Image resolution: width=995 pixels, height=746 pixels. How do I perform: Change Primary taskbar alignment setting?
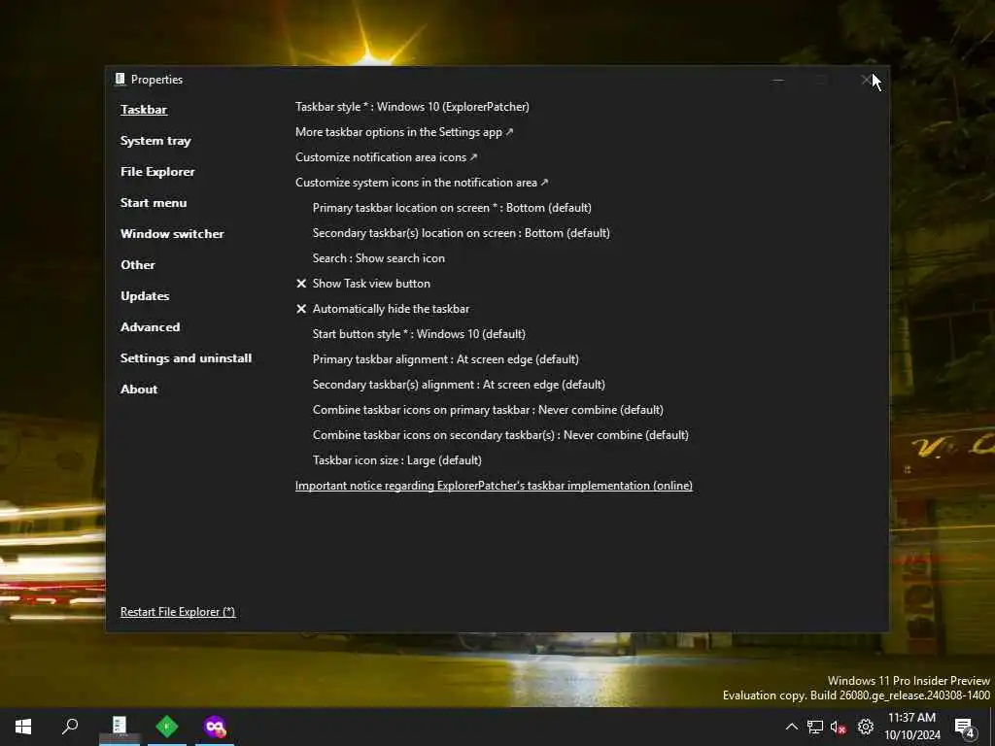point(445,359)
